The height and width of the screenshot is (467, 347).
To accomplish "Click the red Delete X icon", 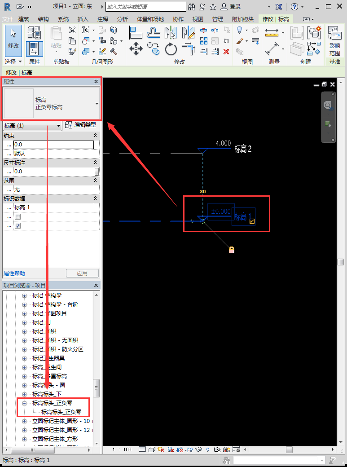I will point(226,51).
